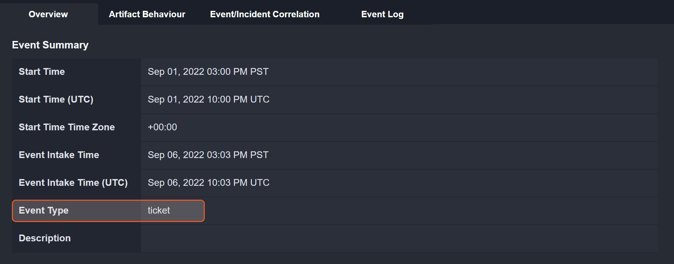The width and height of the screenshot is (674, 264).
Task: Click the 03:00 PM PST start time value
Action: 208,72
